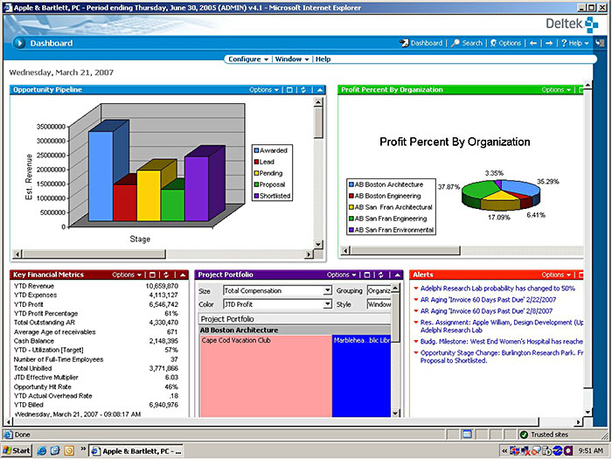Open Opportunity Pipeline Options dropdown
The width and height of the screenshot is (612, 459).
point(264,90)
